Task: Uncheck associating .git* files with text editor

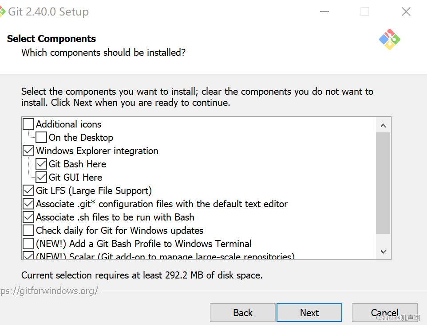Action: 28,204
